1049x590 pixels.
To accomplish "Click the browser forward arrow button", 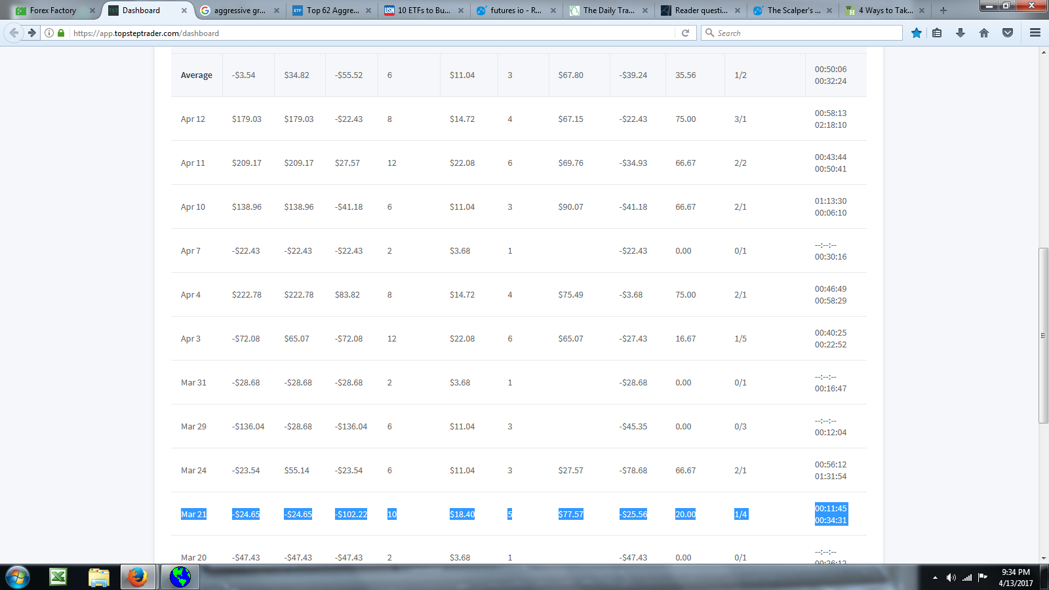I will (31, 33).
